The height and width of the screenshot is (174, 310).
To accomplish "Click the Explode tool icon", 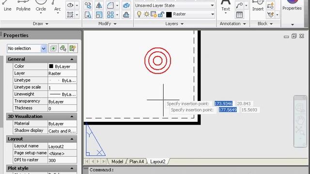I will coord(126,5).
